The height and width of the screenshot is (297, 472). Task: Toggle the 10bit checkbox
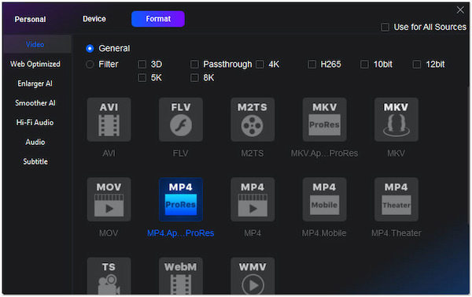pos(364,65)
